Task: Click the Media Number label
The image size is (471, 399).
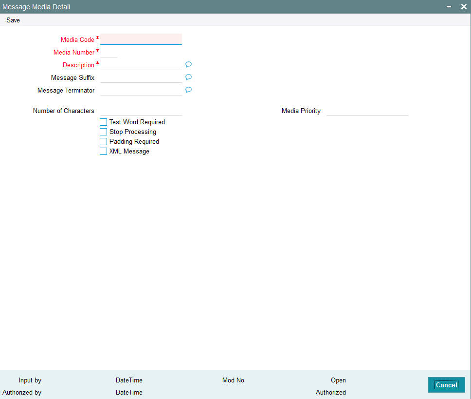Action: (74, 52)
